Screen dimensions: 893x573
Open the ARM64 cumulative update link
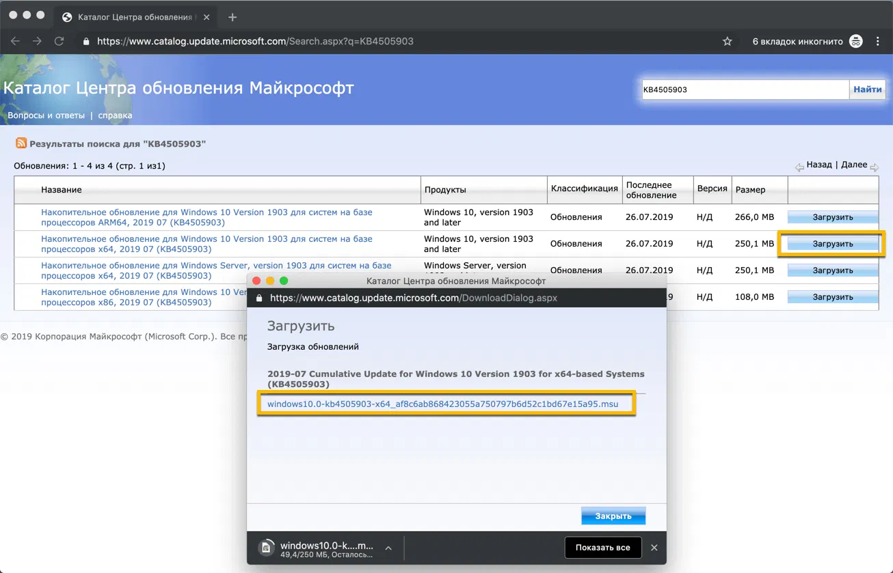[206, 217]
